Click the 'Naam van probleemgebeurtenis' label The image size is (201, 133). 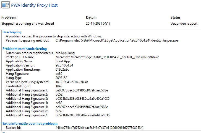coord(30,53)
